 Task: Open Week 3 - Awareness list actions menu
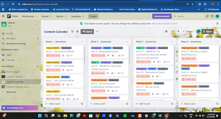tap(172, 42)
